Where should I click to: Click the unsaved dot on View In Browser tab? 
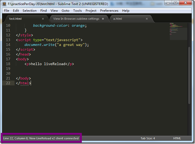tap(103, 19)
